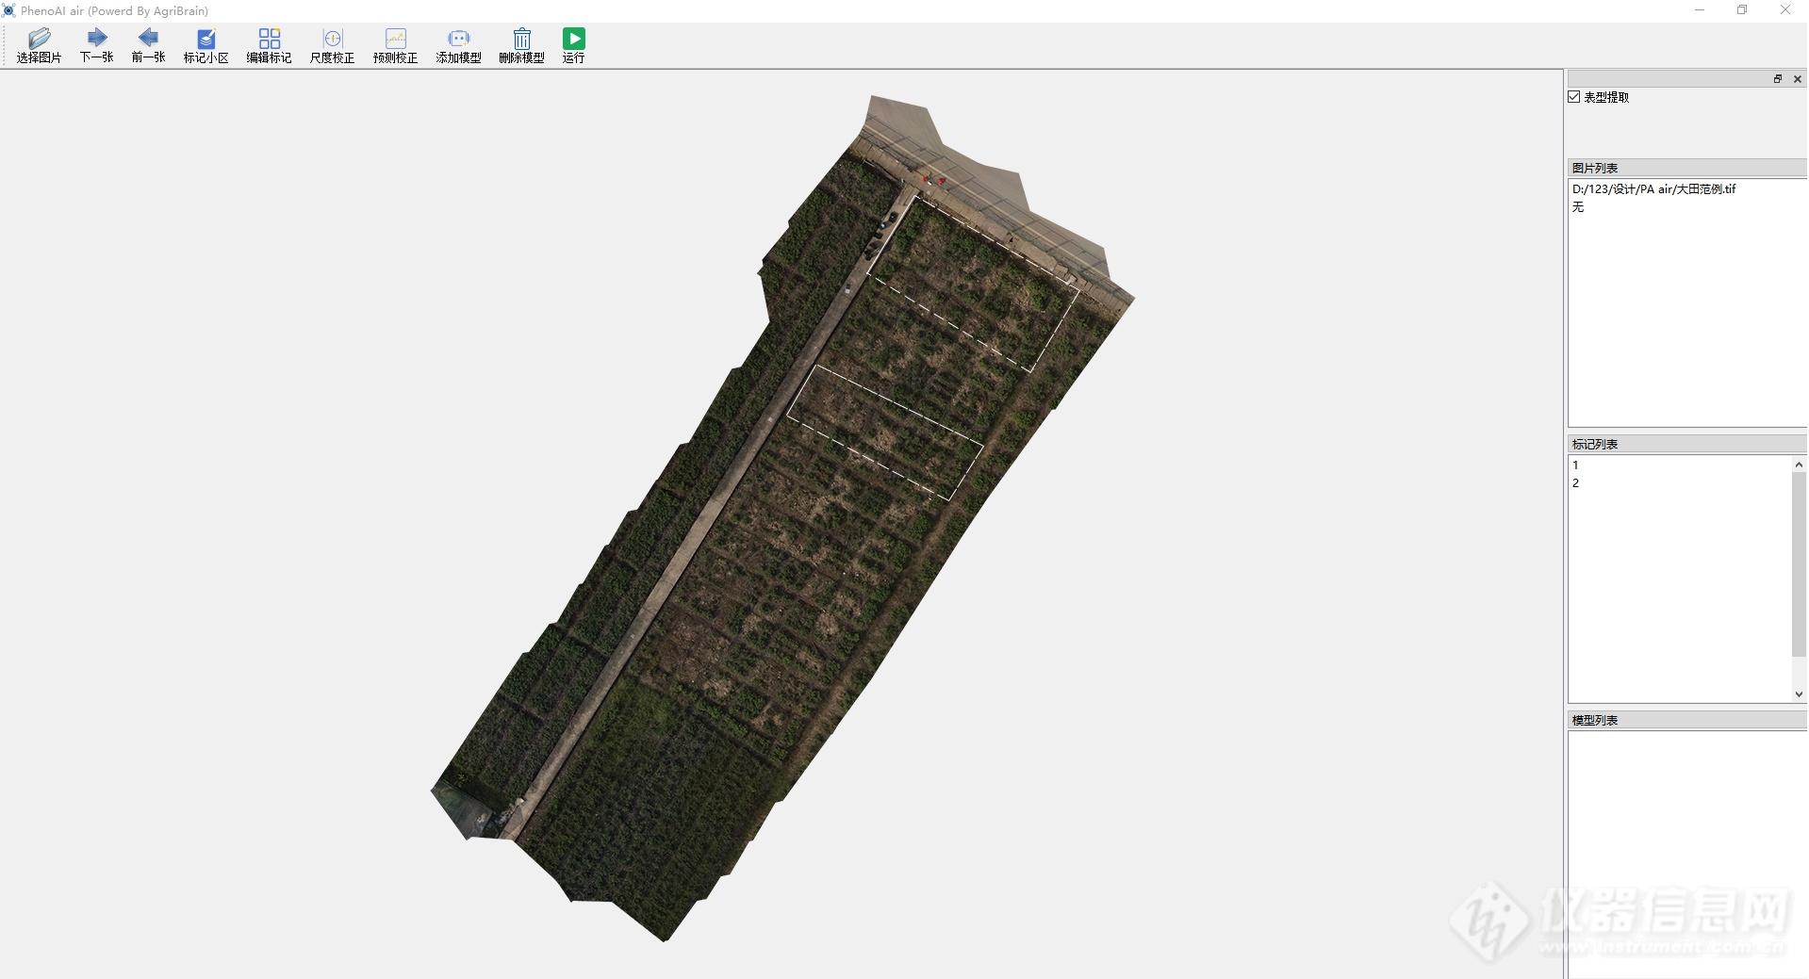Click the 标记列表 scrollbar up arrow
The image size is (1809, 979).
(x=1799, y=465)
